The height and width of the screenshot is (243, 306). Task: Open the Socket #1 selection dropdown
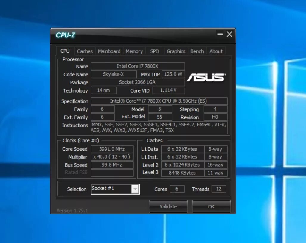pyautogui.click(x=115, y=189)
